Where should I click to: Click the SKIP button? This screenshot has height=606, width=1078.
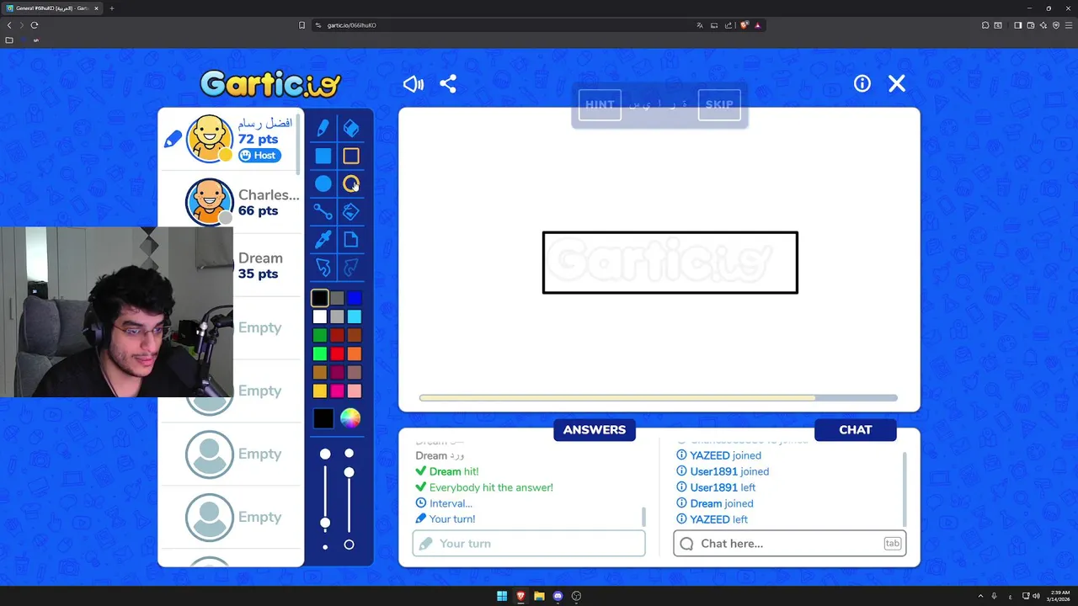pos(719,105)
